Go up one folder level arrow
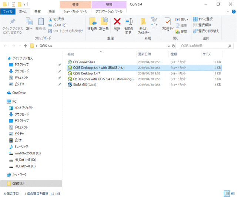This screenshot has height=197, width=237. (x=25, y=46)
